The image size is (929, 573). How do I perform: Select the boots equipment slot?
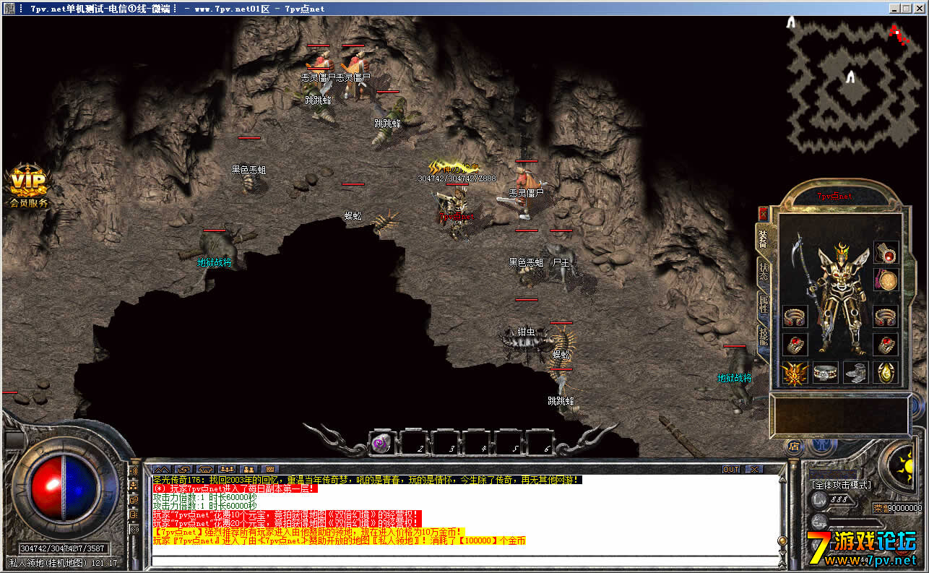pos(856,373)
